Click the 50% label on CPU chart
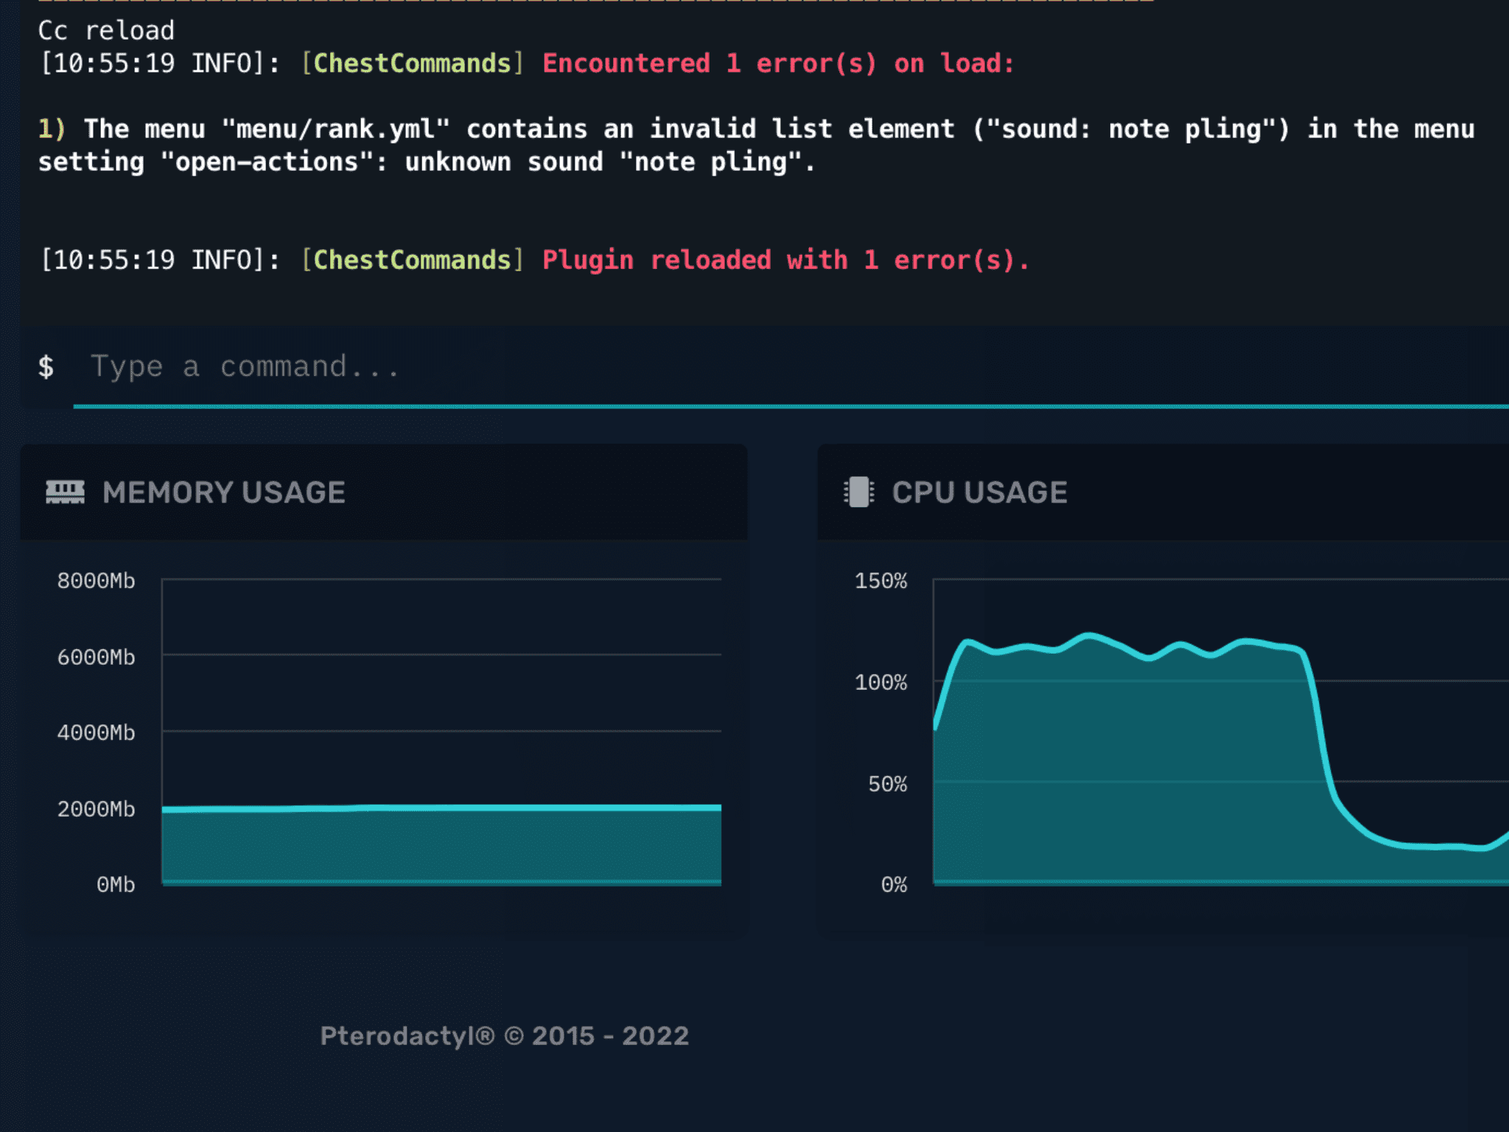Screen dimensions: 1509x1132 [x=887, y=784]
